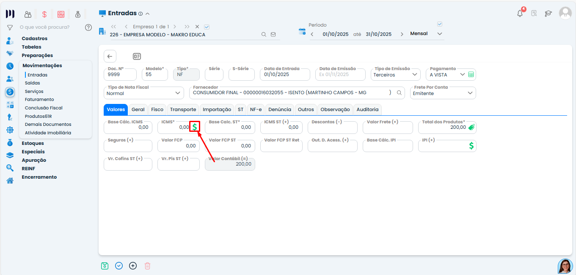This screenshot has width=576, height=275.
Task: Open Conclusão Fiscal in sidebar
Action: (44, 108)
